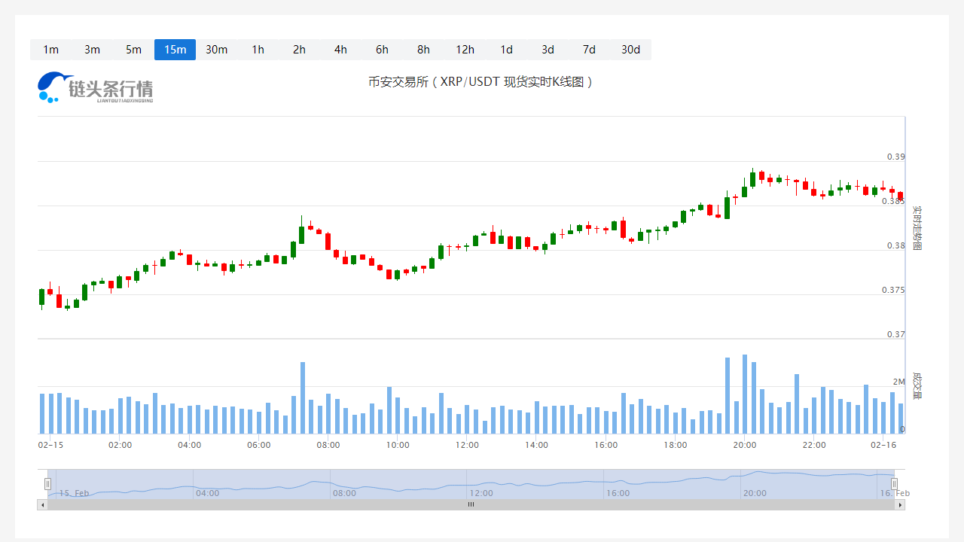Viewport: 964px width, 542px height.
Task: Click the scrollbar right arrow button
Action: [x=900, y=504]
